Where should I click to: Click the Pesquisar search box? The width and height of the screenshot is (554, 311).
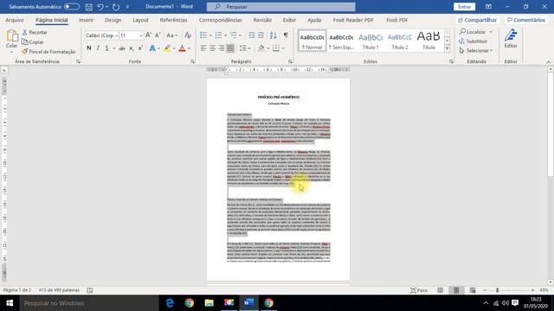click(x=280, y=7)
